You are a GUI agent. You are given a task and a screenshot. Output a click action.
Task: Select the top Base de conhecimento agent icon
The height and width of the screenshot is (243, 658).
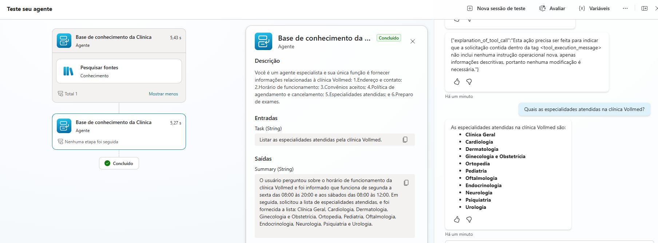(64, 41)
